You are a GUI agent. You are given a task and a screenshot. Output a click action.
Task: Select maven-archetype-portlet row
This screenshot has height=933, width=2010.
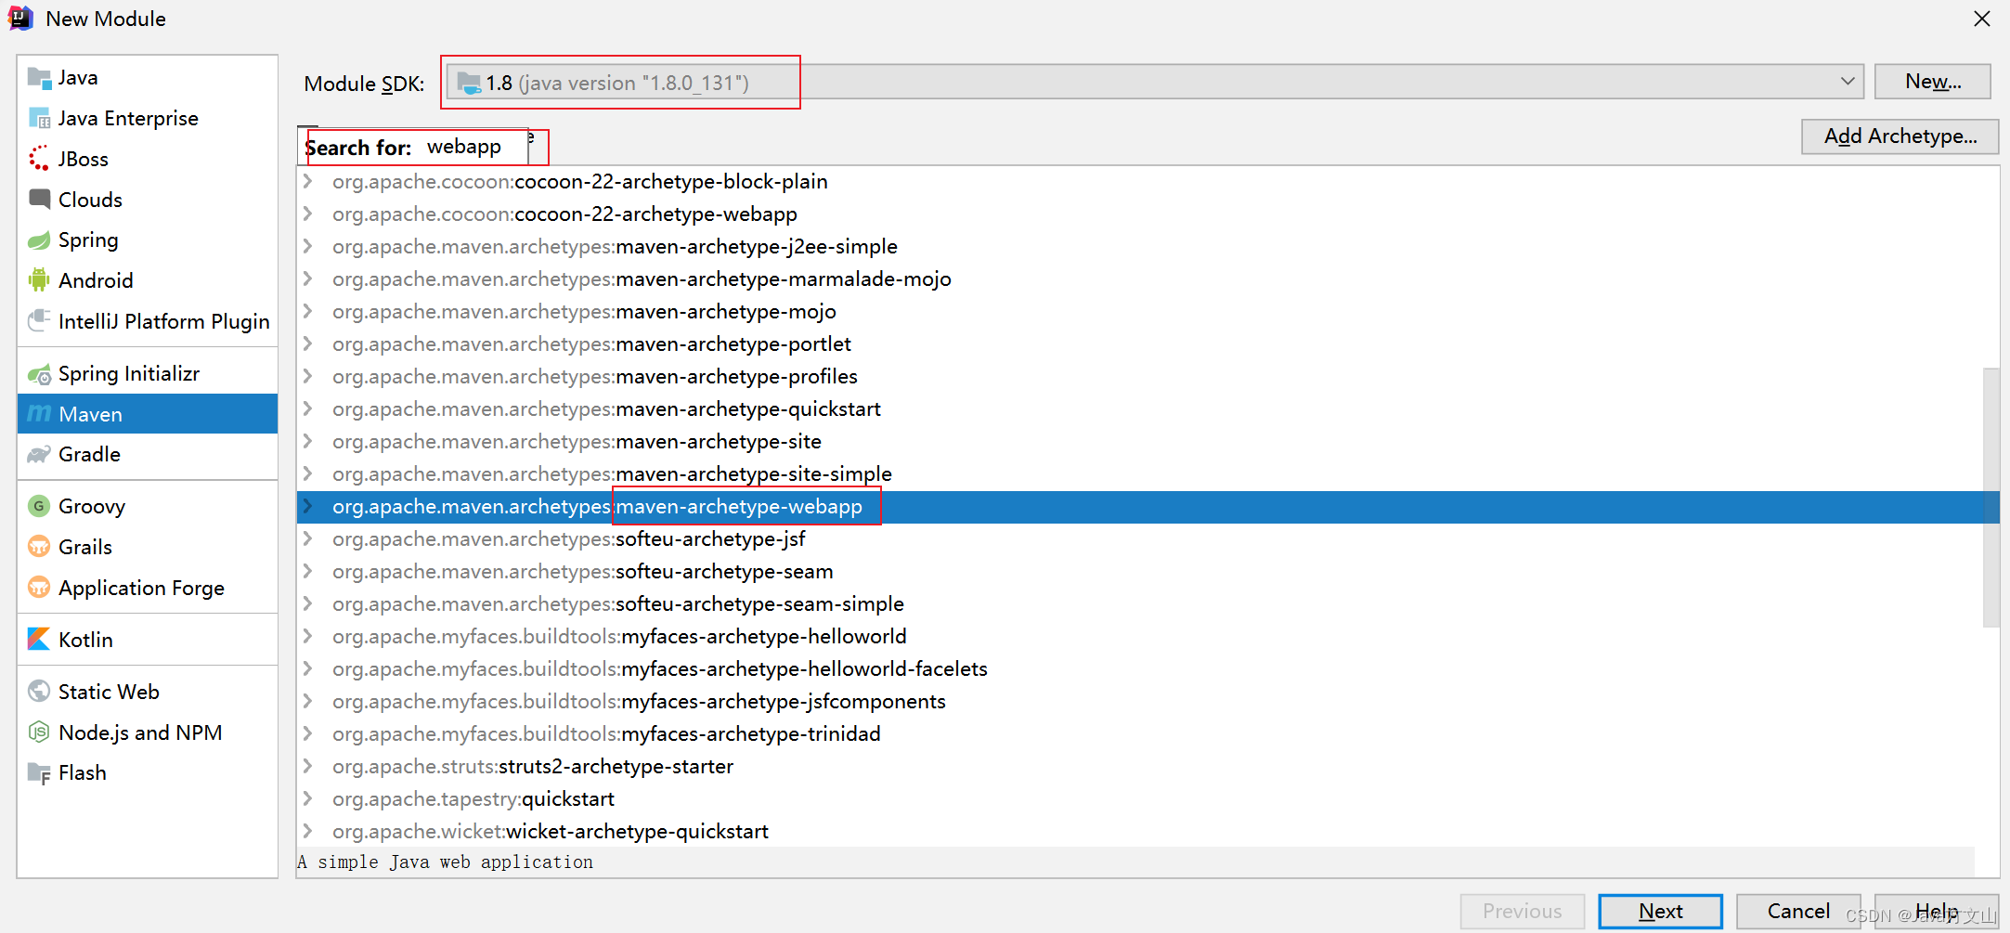coord(1148,343)
